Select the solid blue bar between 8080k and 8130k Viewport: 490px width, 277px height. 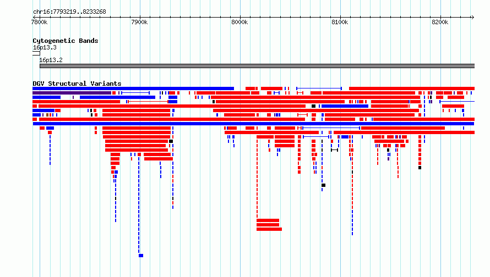(345, 106)
